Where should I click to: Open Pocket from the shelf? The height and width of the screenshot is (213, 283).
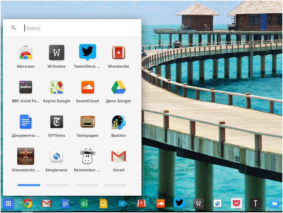(236, 203)
